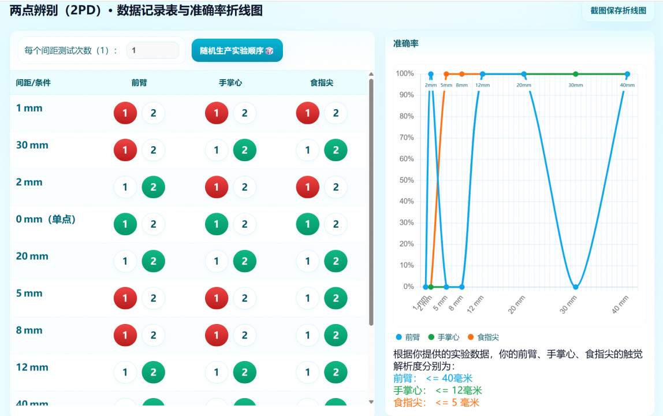Toggle the forearm series in chart legend
Viewport: 663px width, 416px height.
click(x=408, y=337)
